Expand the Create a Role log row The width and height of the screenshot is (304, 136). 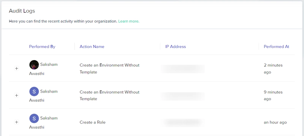[x=17, y=122]
